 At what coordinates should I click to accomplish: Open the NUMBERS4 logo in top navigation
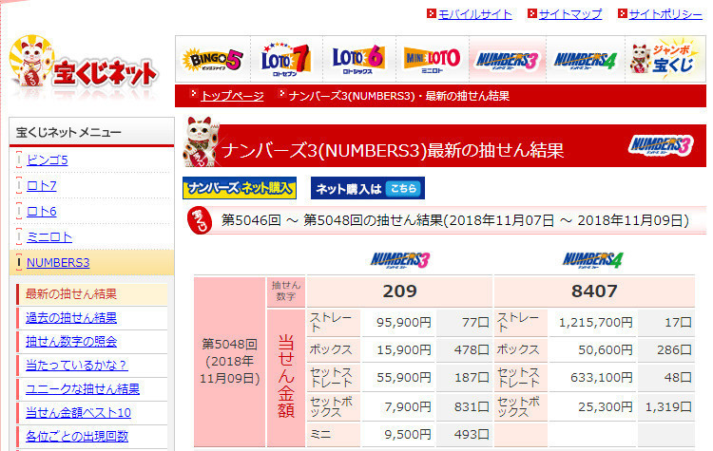[586, 60]
